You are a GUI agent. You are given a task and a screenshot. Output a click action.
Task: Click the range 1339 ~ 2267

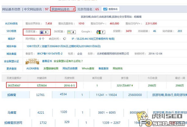(111, 123)
